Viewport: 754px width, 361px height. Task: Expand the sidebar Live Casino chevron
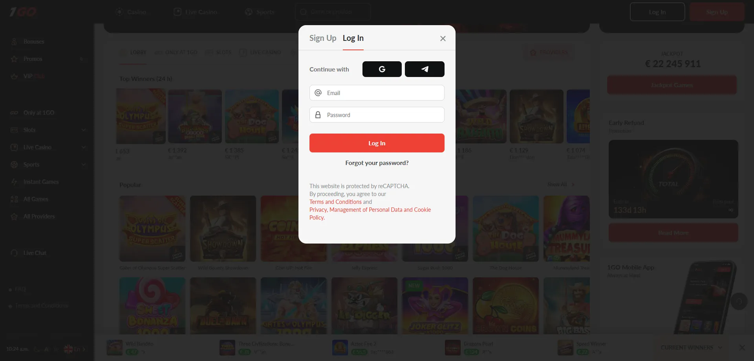pos(84,147)
